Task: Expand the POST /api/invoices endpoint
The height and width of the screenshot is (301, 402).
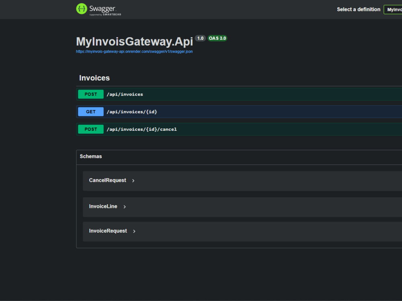Action: (x=239, y=94)
